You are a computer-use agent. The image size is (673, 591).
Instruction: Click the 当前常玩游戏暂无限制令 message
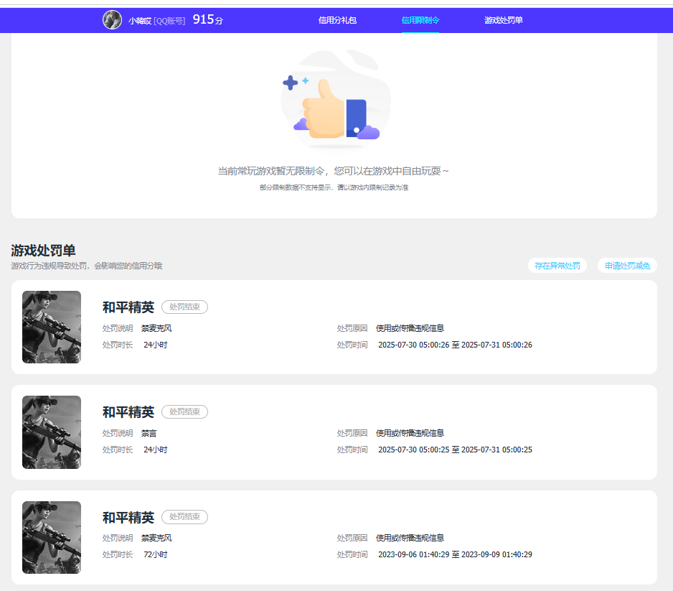click(333, 171)
